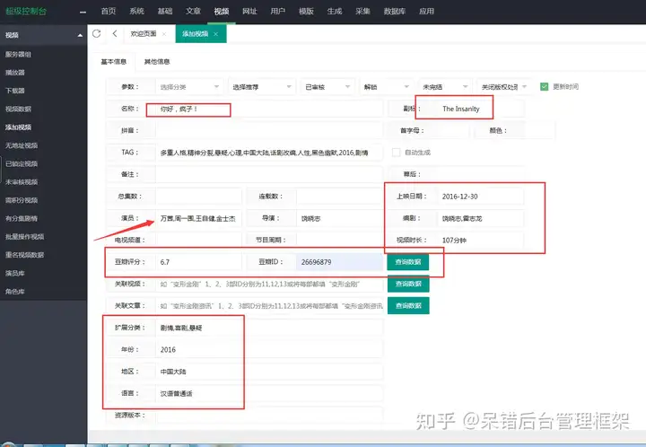Screen dimensions: 646x447
Task: Switch to the 基本信息 tab
Action: (x=114, y=62)
